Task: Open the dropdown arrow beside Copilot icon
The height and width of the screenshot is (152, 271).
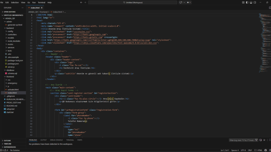Action: (184, 2)
